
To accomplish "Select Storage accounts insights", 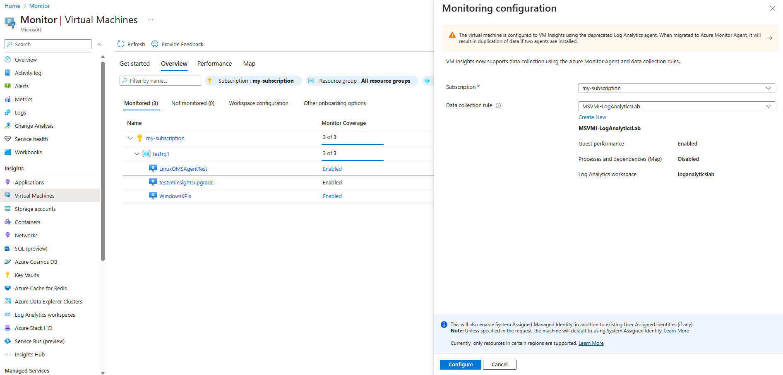I will [x=35, y=209].
